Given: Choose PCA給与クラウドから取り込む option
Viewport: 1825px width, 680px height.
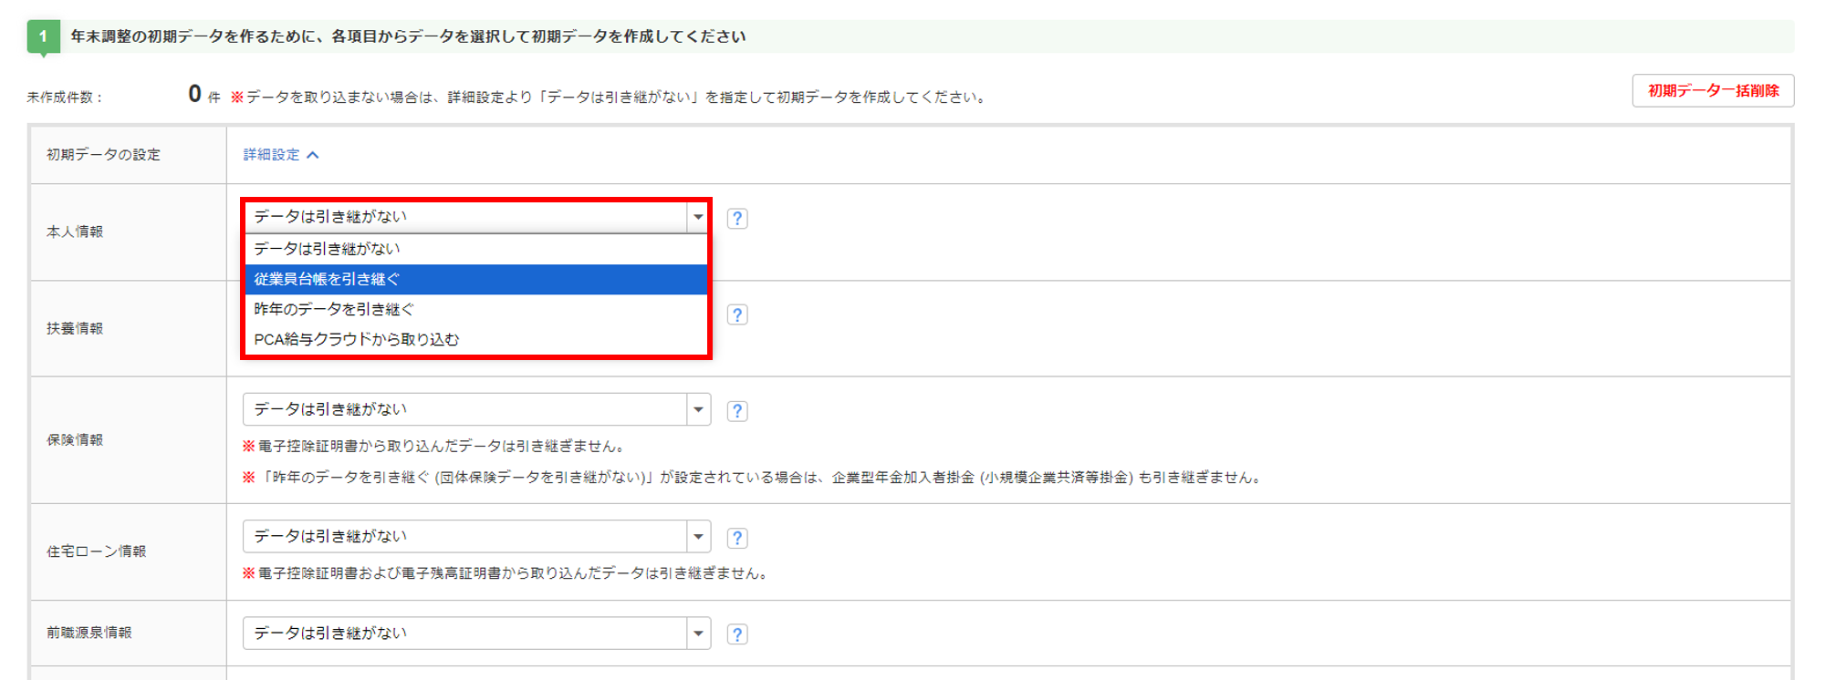Looking at the screenshot, I should click(x=357, y=339).
